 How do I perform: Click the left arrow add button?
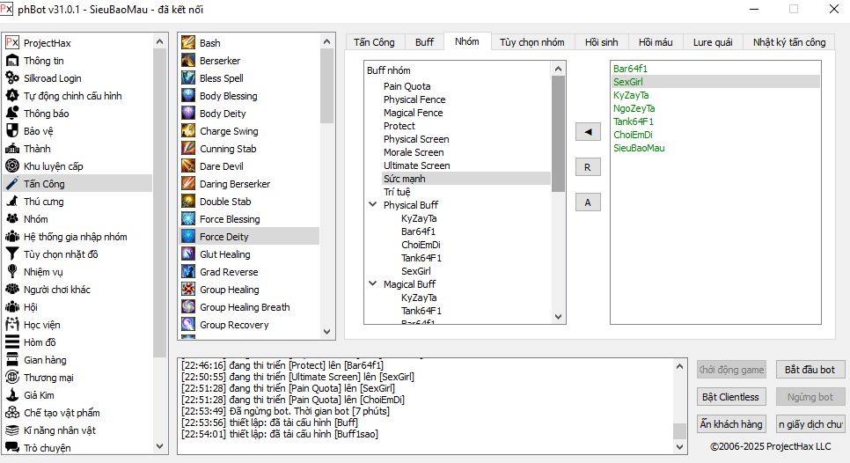tap(588, 132)
